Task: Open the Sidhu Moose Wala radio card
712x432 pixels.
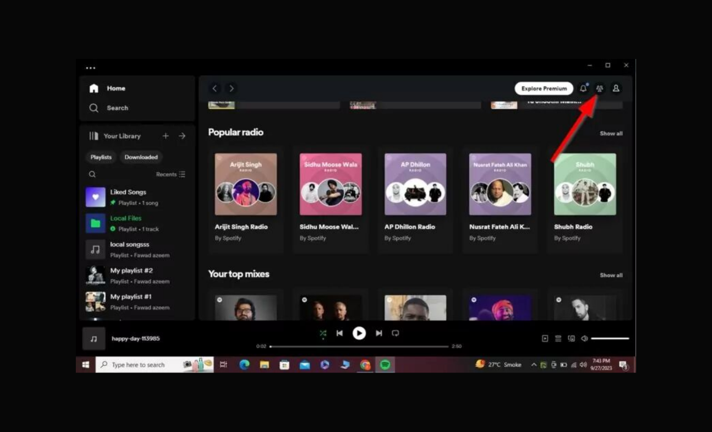Action: click(330, 200)
